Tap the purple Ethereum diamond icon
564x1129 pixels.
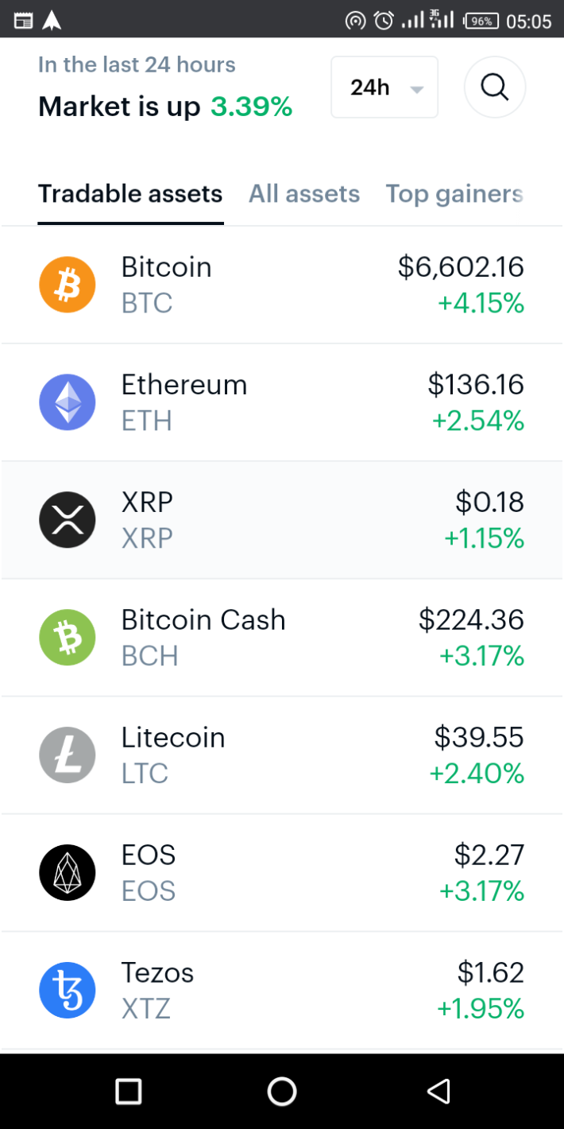(68, 402)
